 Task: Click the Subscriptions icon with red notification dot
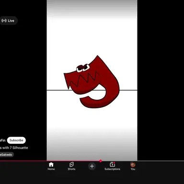point(112,164)
